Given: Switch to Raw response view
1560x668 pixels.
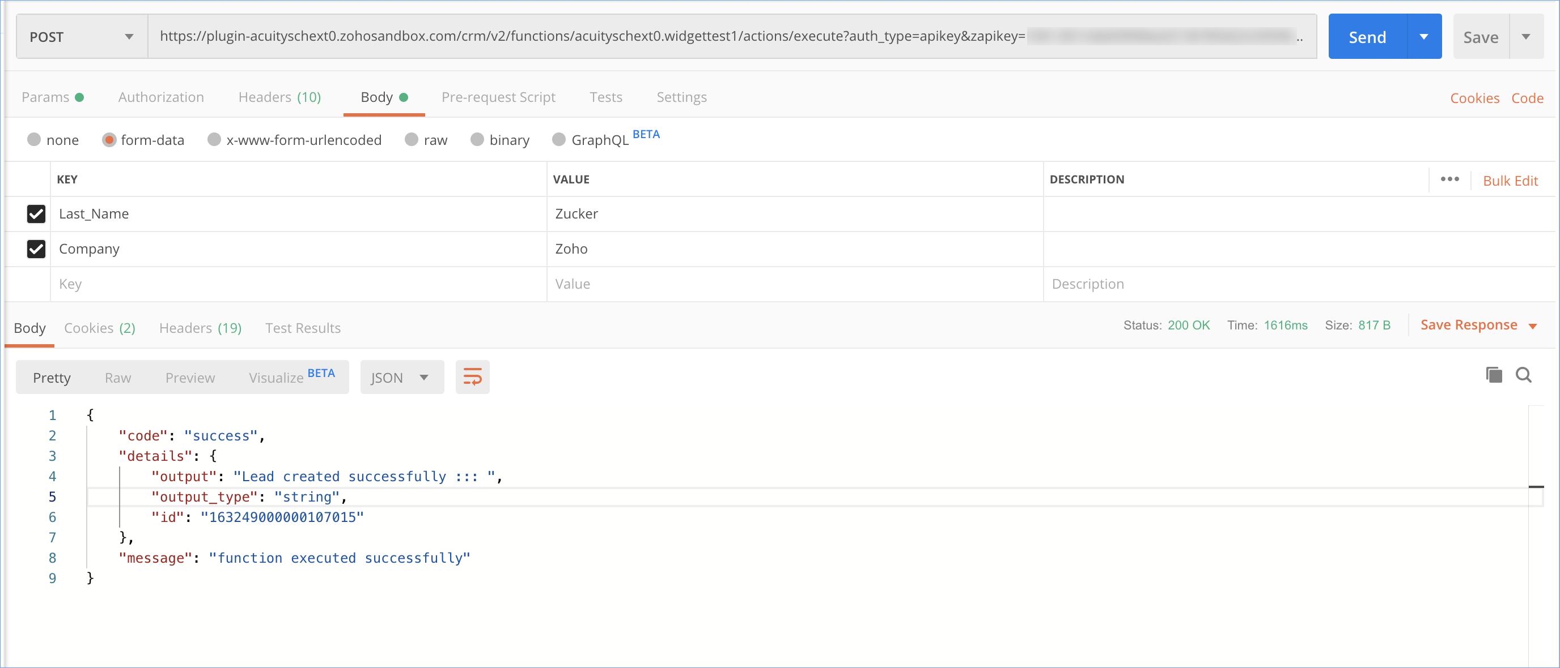Looking at the screenshot, I should point(117,378).
